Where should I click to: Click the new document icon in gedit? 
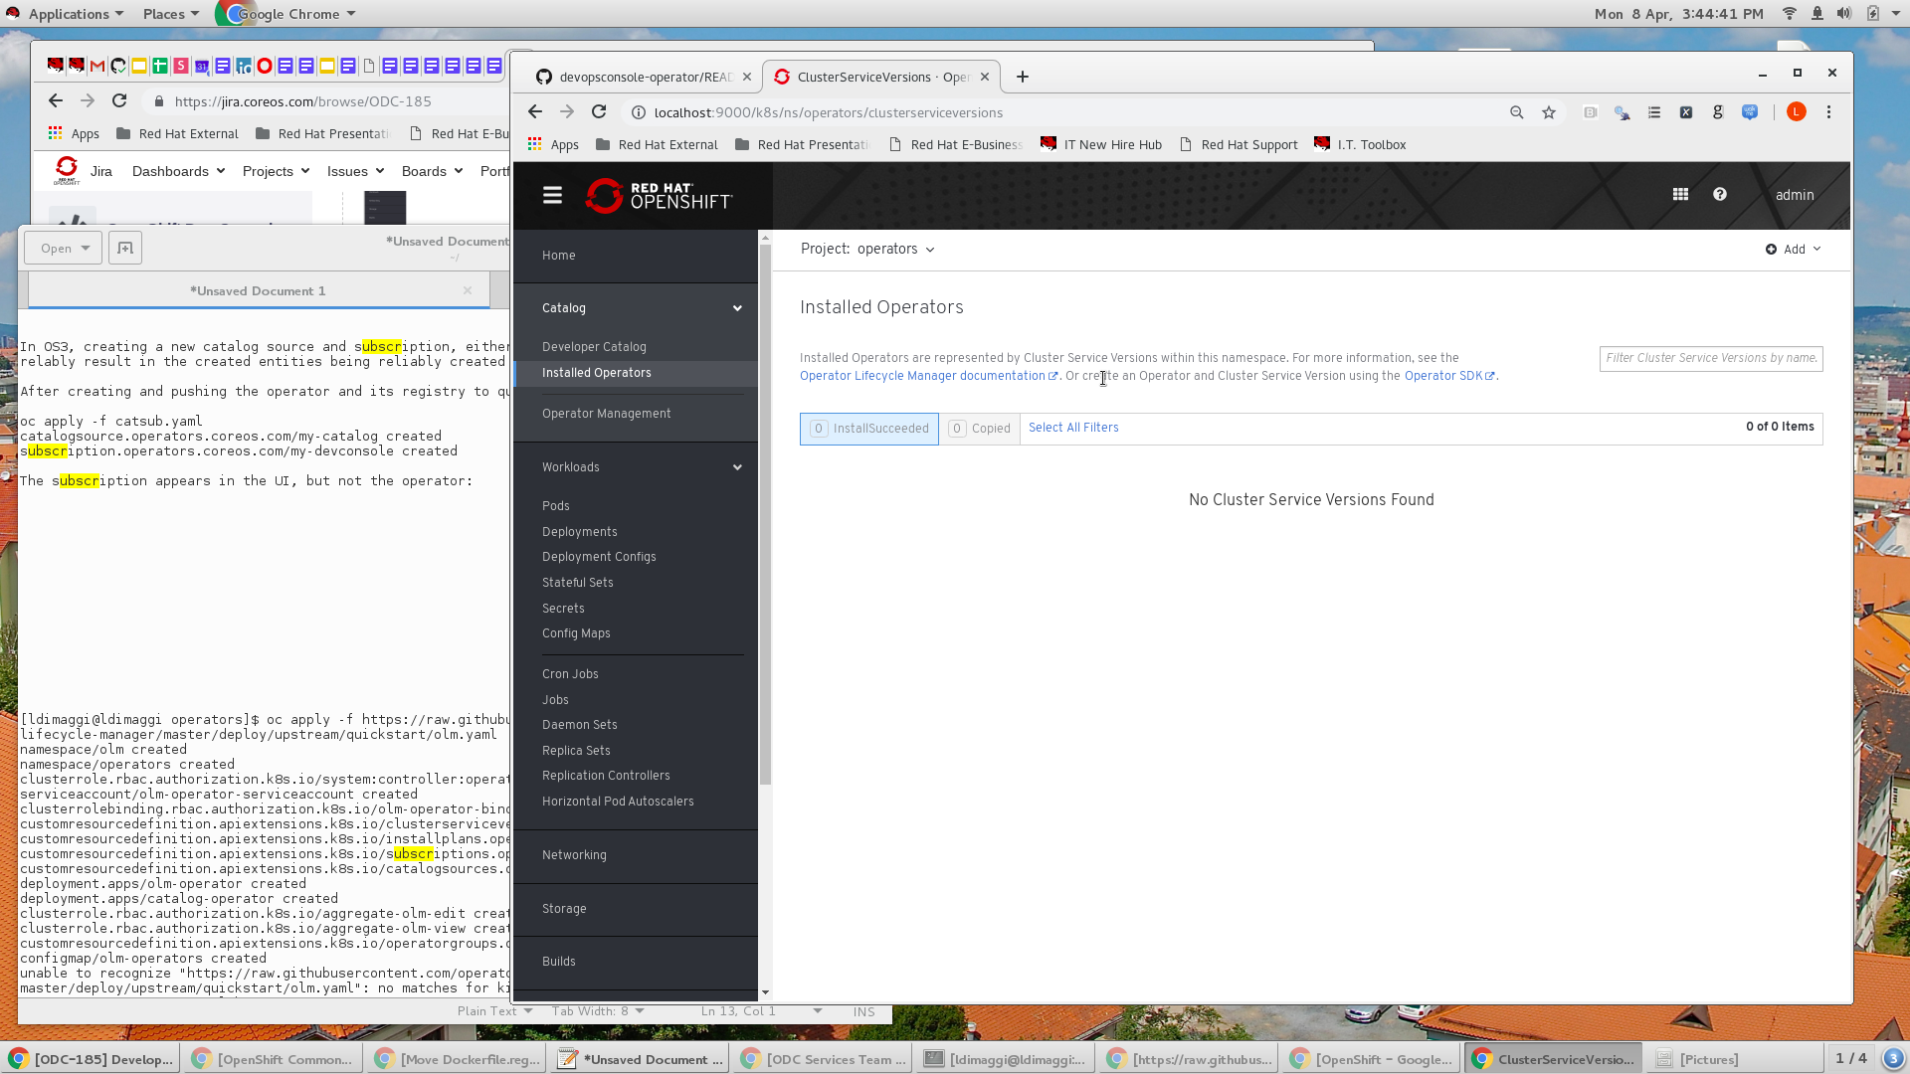125,248
